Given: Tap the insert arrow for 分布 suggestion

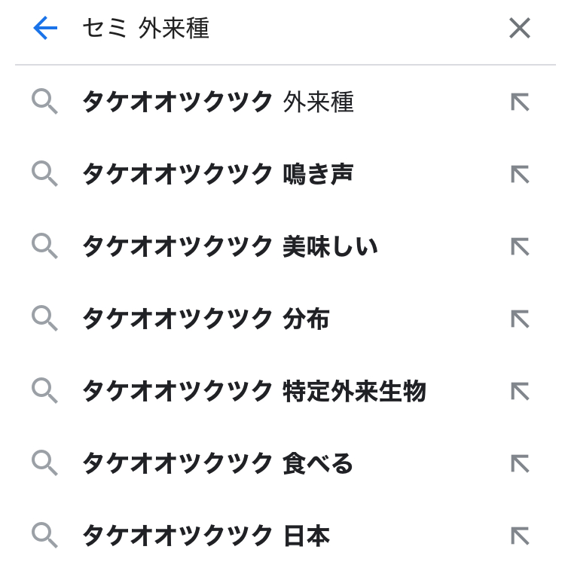Looking at the screenshot, I should pos(519,319).
